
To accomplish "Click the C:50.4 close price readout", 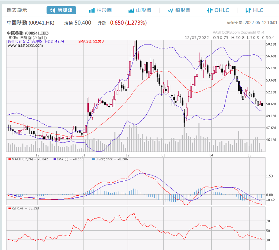I will click(x=268, y=38).
